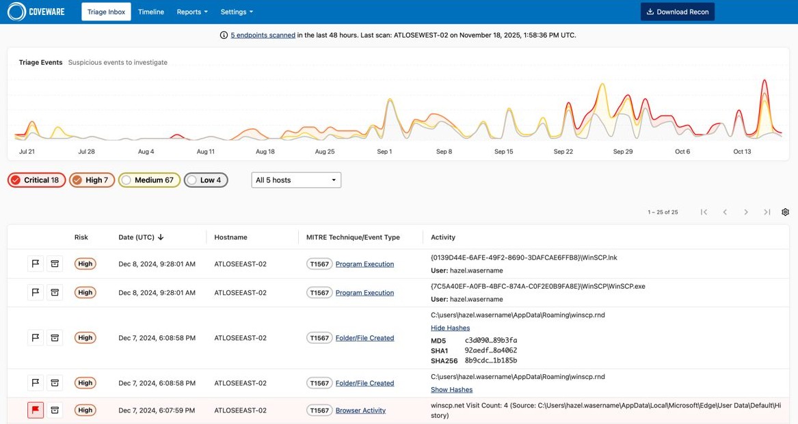Screen dimensions: 798x424
Task: Jump to the last page of results
Action: (767, 212)
